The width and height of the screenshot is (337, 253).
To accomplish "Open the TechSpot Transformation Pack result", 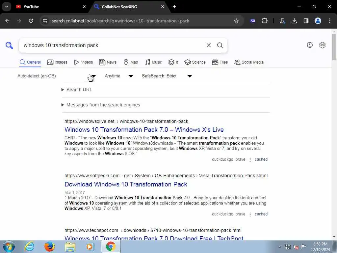I will [x=154, y=238].
